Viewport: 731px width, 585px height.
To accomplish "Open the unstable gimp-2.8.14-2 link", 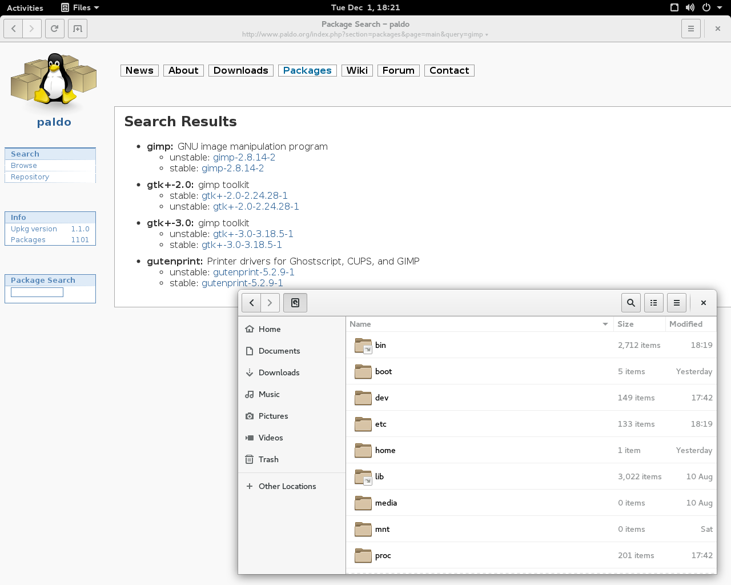I will click(x=244, y=157).
